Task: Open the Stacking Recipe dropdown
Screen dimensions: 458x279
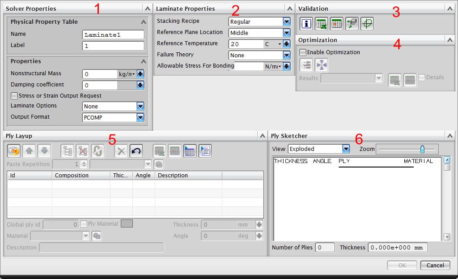Action: (x=286, y=21)
